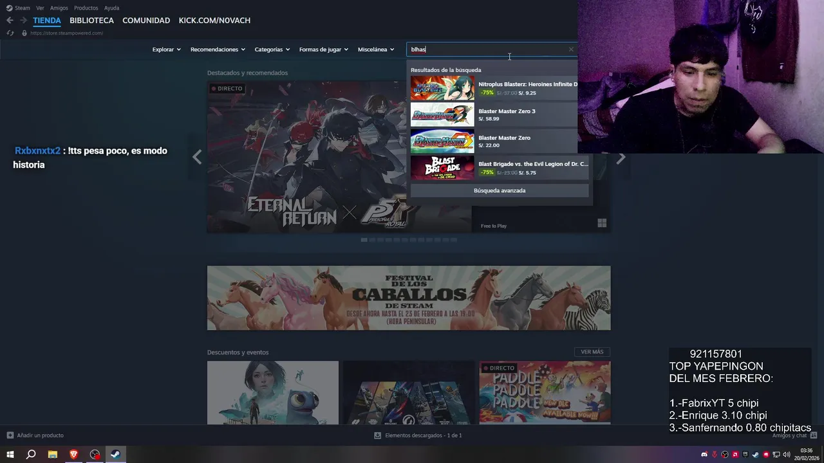Click the Descuentos y eventos heading

pyautogui.click(x=238, y=352)
